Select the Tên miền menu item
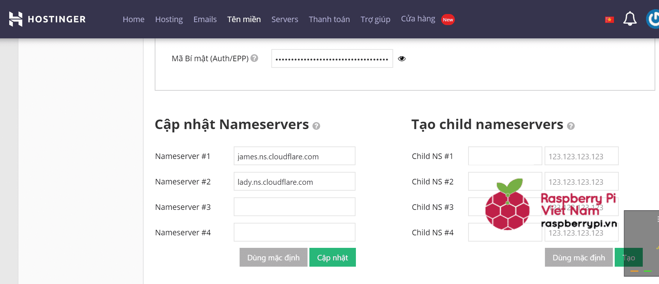This screenshot has height=284, width=659. point(244,19)
